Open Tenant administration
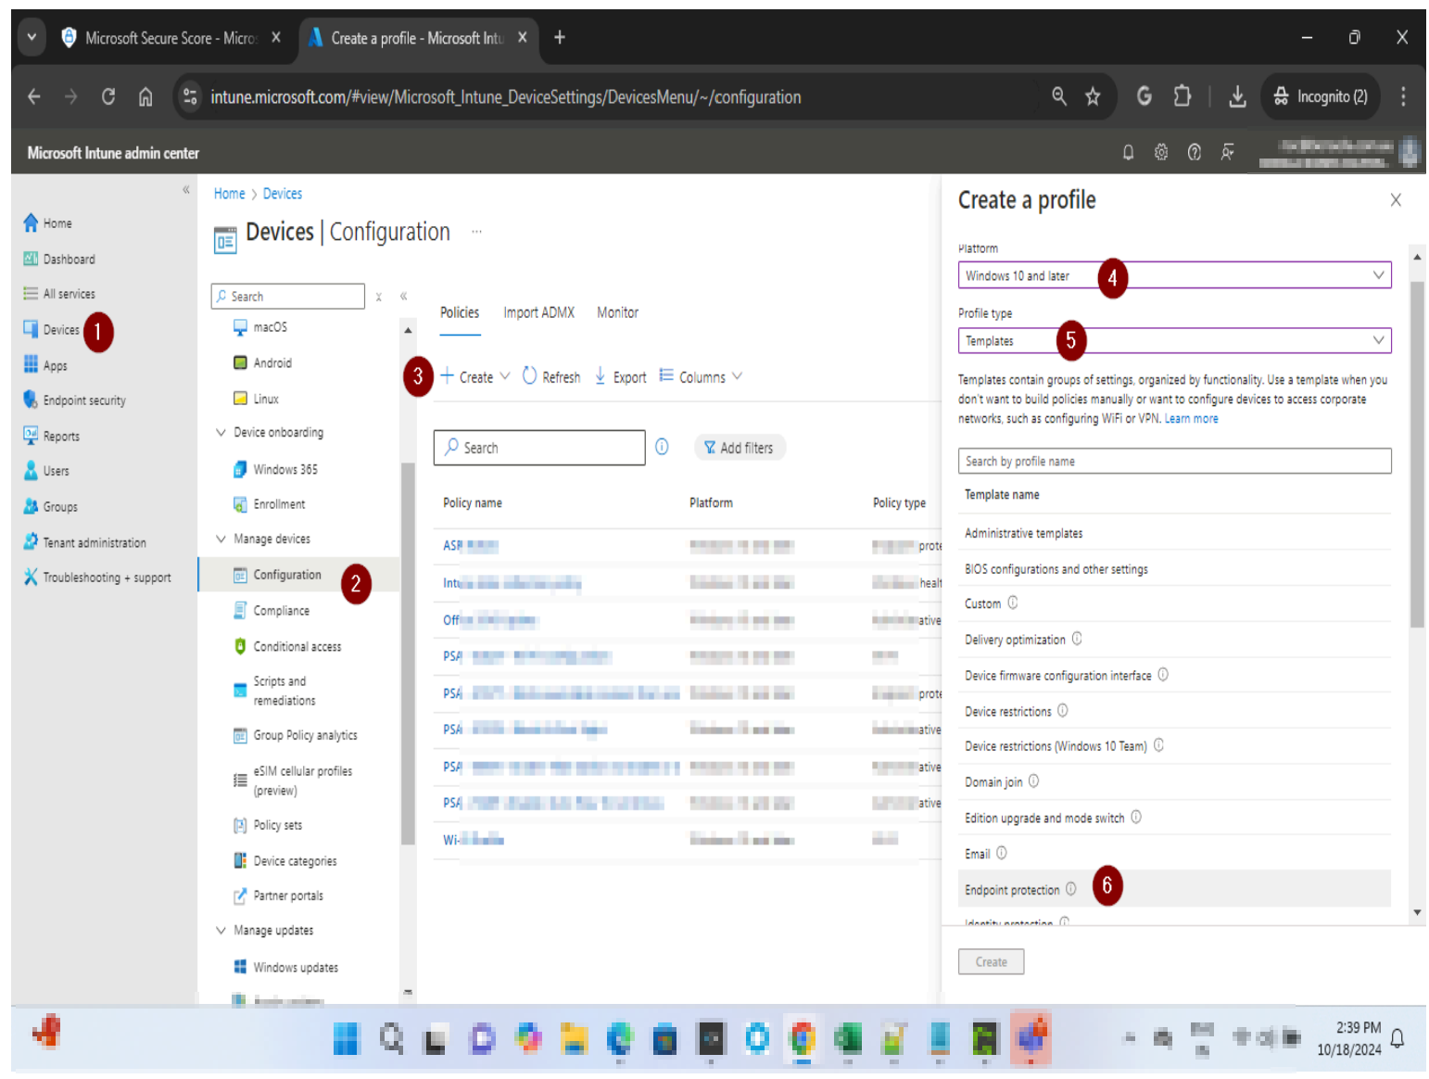Screen dimensions: 1429x1079 pyautogui.click(x=84, y=542)
